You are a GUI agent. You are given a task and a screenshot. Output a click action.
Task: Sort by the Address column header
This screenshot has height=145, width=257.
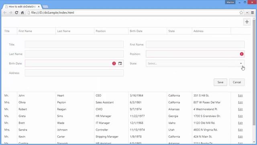[x=211, y=31]
